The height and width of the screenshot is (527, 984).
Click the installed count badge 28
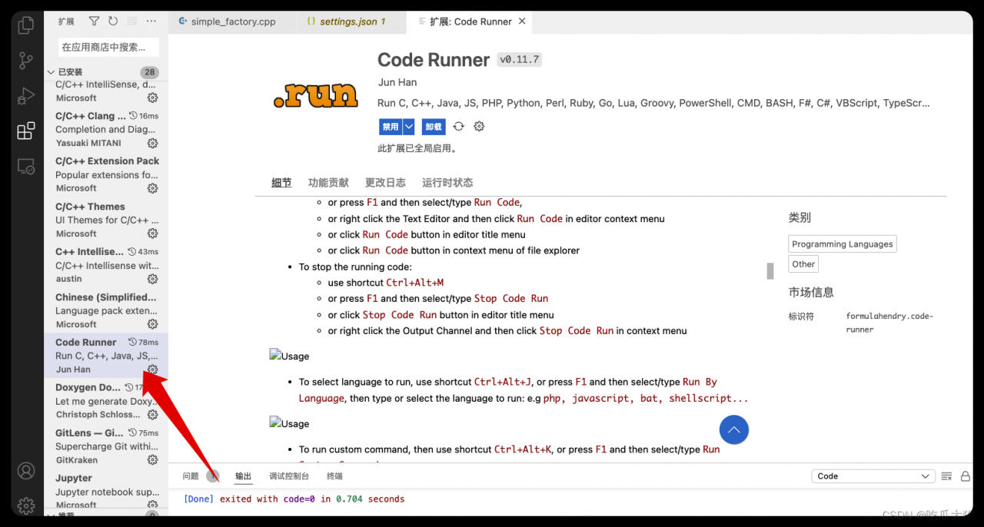click(149, 72)
